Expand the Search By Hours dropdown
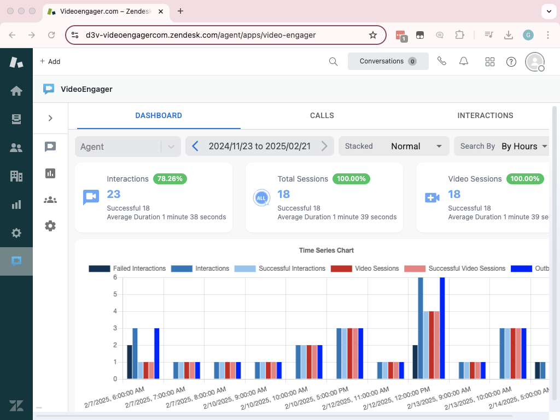 tap(502, 147)
